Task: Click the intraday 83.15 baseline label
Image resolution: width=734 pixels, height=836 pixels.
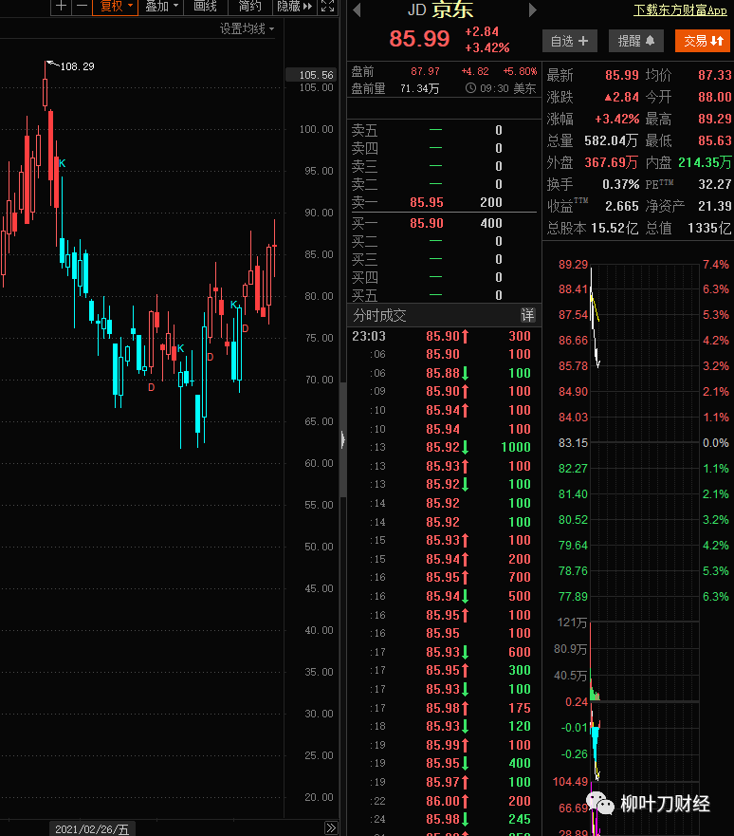Action: tap(573, 443)
